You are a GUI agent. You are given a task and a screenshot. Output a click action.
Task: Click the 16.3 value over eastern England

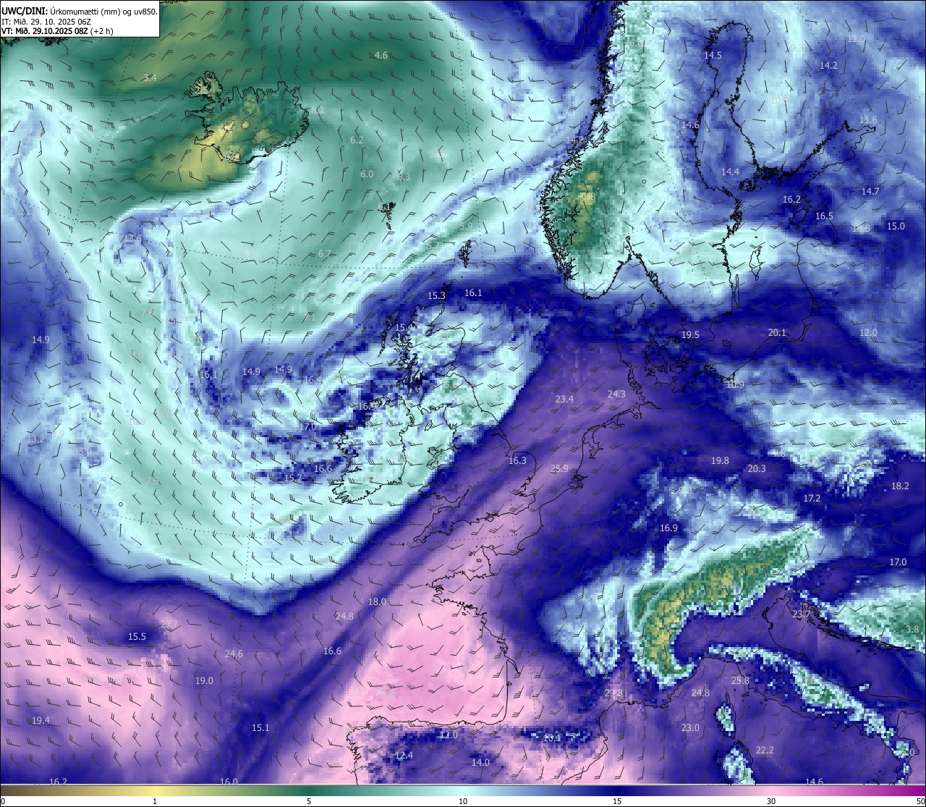(x=517, y=461)
